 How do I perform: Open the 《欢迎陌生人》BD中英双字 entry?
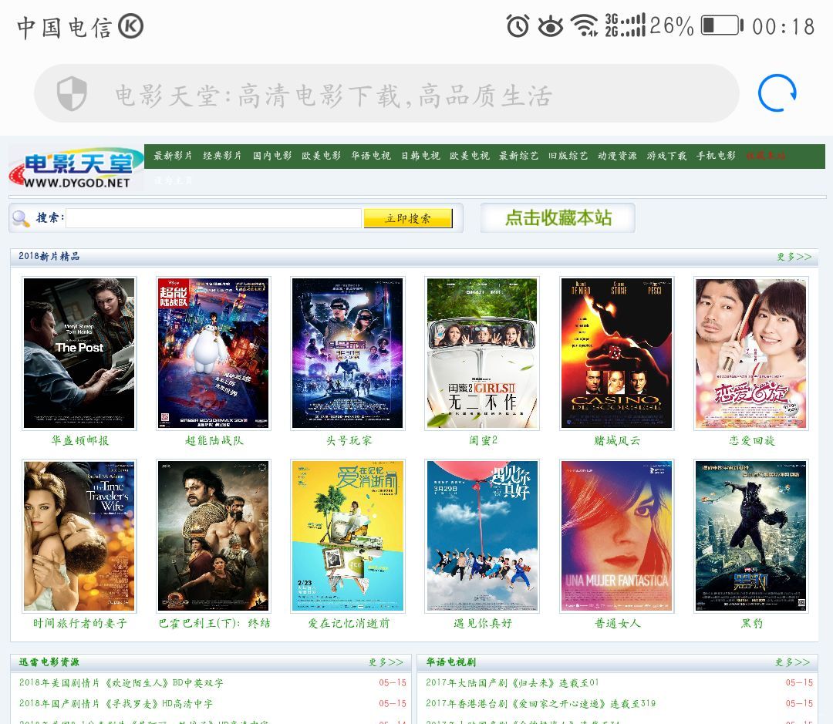pos(121,682)
